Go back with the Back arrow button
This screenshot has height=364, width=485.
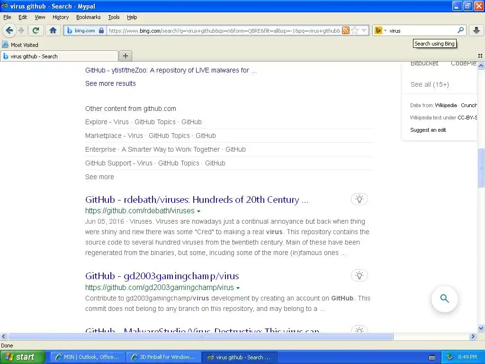(x=9, y=30)
